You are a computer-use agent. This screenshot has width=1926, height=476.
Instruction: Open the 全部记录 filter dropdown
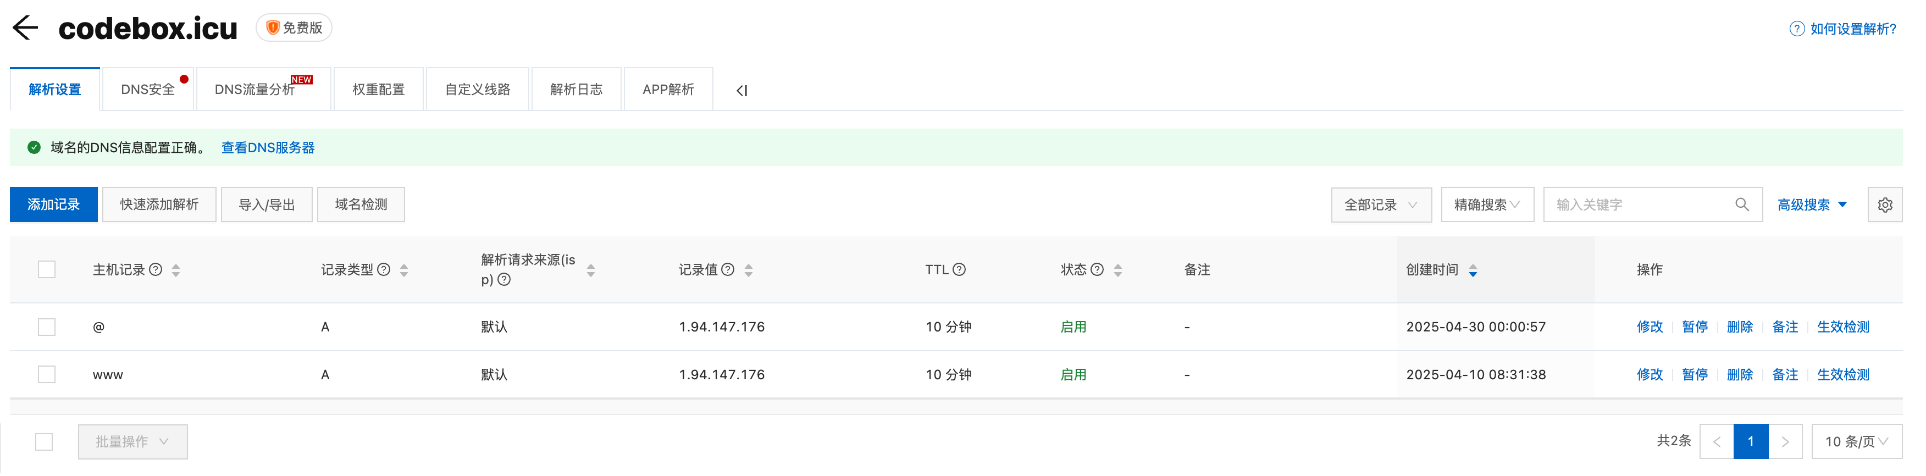[x=1380, y=205]
